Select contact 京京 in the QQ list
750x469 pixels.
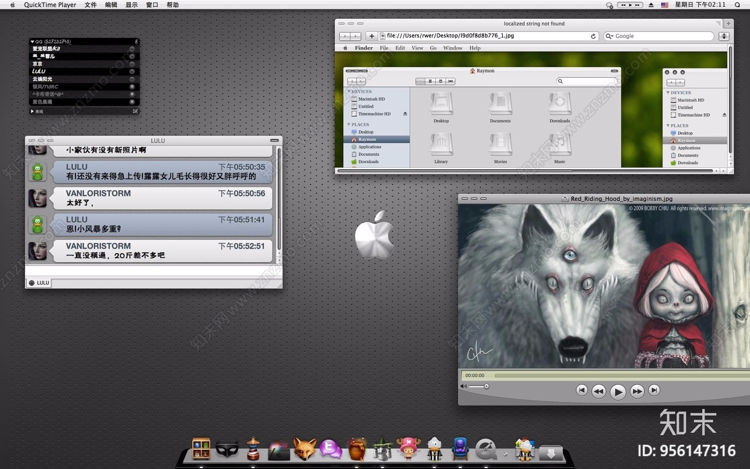[x=84, y=64]
